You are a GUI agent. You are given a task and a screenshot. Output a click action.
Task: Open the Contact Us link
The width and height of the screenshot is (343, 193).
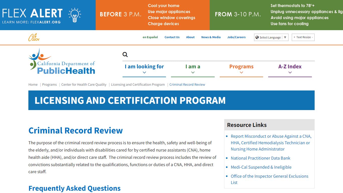(172, 37)
